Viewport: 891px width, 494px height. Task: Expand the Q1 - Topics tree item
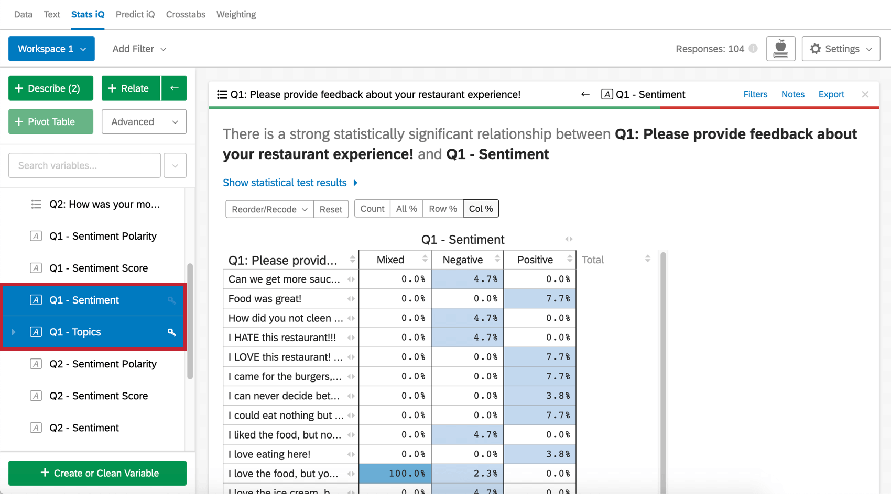[14, 332]
